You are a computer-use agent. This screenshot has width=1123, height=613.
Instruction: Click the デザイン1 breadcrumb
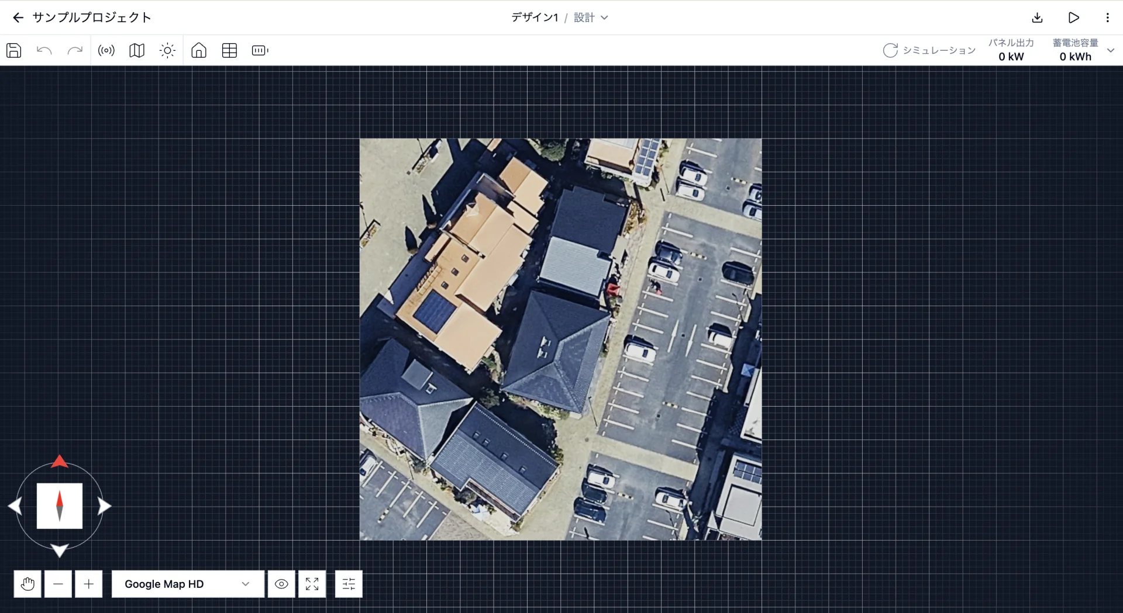(535, 18)
